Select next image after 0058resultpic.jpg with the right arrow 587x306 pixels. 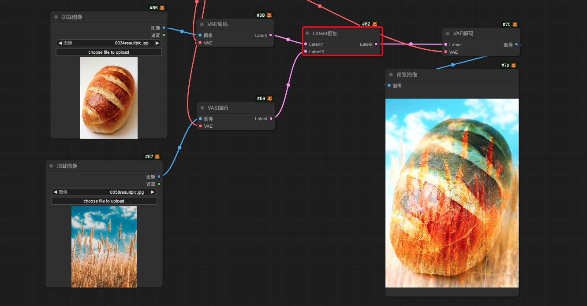(x=153, y=192)
